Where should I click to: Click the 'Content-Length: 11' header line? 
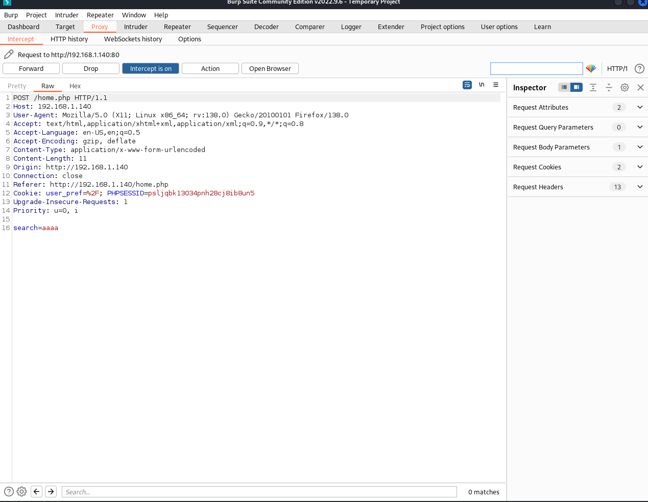coord(50,158)
